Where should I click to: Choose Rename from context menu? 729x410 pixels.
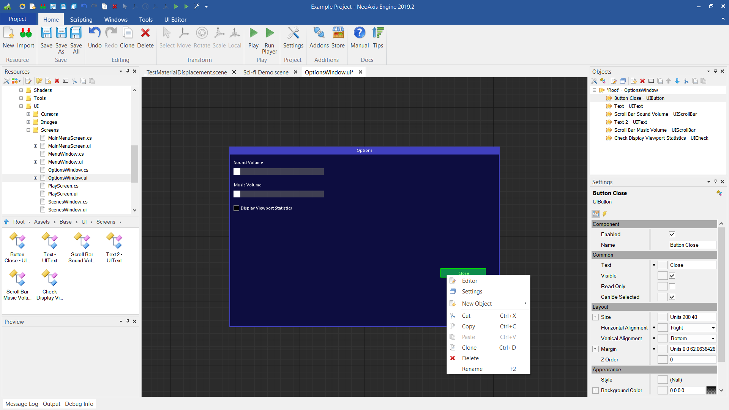click(472, 369)
